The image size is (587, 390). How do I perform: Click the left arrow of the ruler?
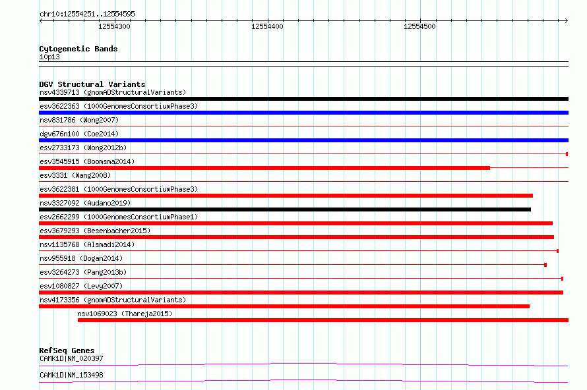41,20
